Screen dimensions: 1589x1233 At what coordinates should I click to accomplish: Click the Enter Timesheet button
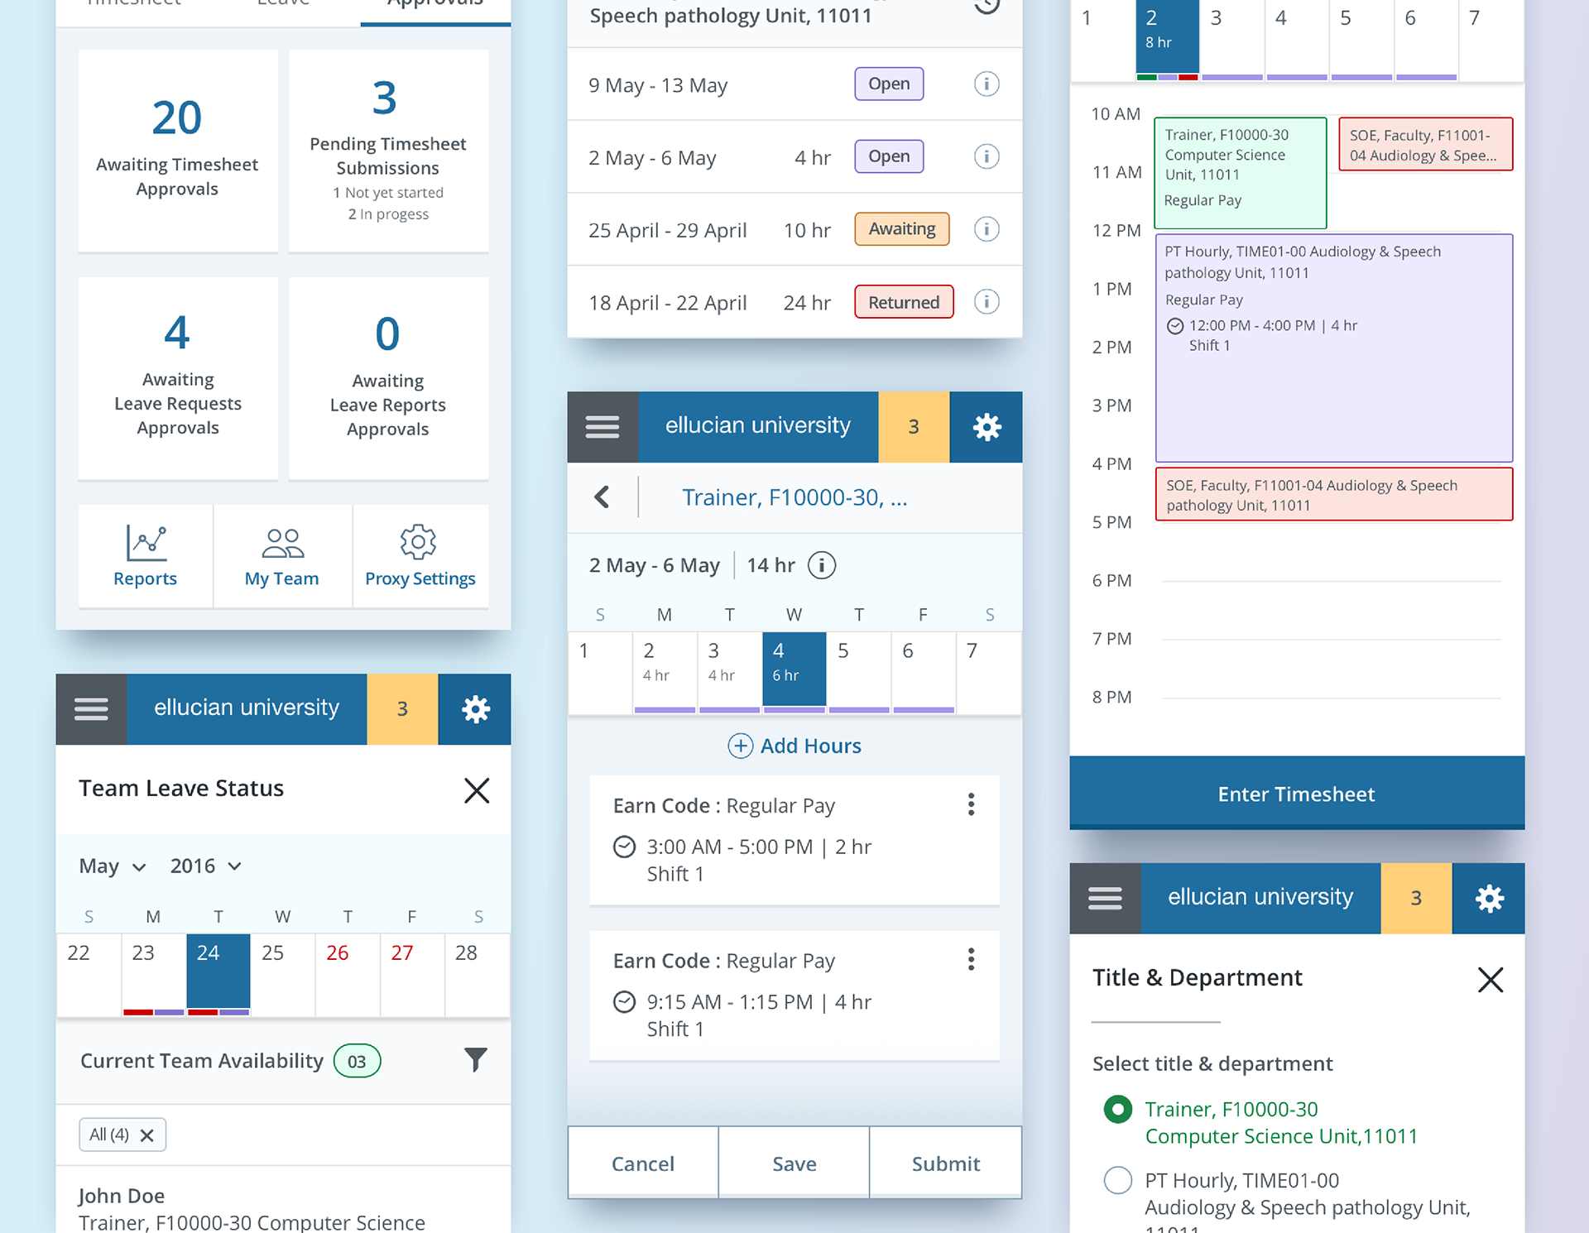1296,794
